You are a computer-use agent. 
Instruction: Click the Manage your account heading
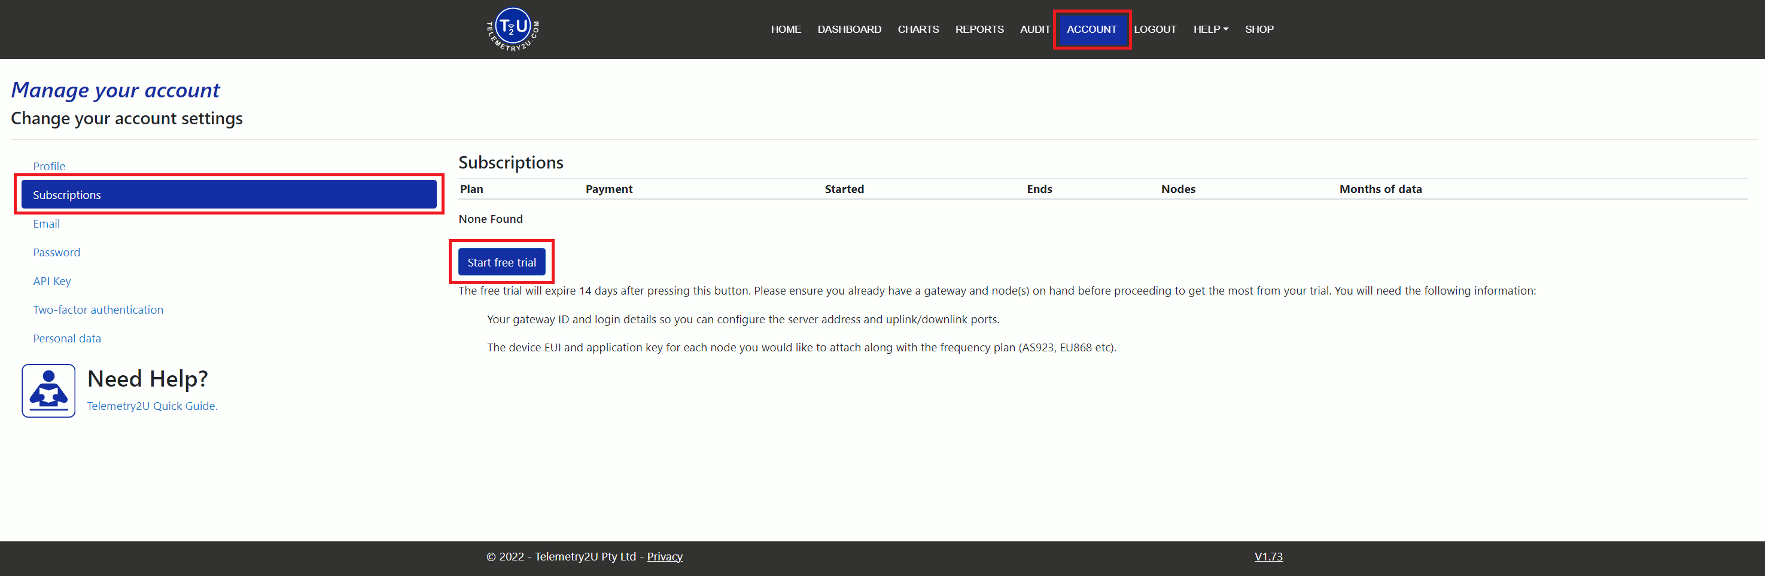tap(115, 90)
